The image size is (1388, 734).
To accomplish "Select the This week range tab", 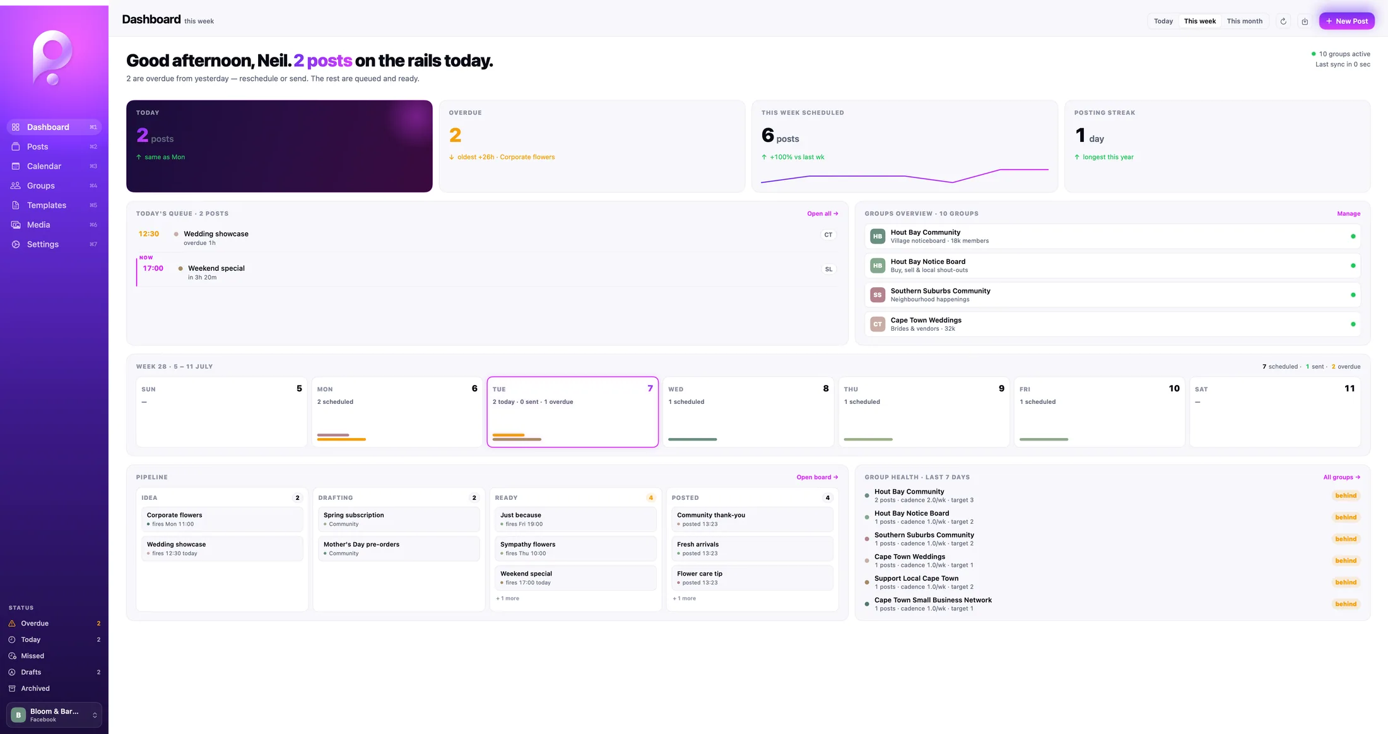I will coord(1199,21).
